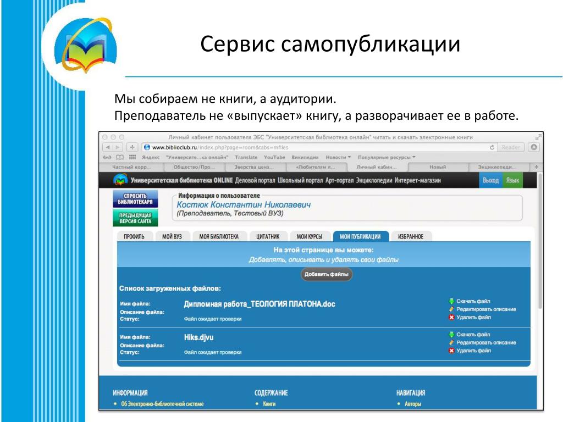Screen dimensions: 563x422
Task: Open the Яндекс bookmark
Action: (151, 157)
